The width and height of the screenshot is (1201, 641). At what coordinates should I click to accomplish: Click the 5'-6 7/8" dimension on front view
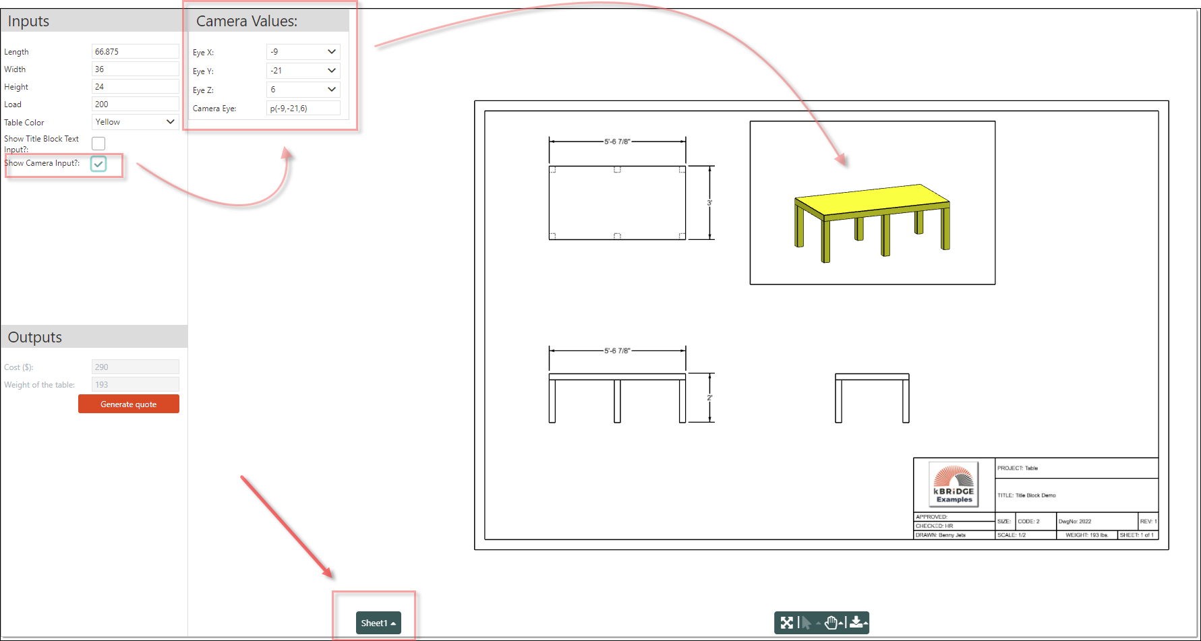click(x=617, y=350)
